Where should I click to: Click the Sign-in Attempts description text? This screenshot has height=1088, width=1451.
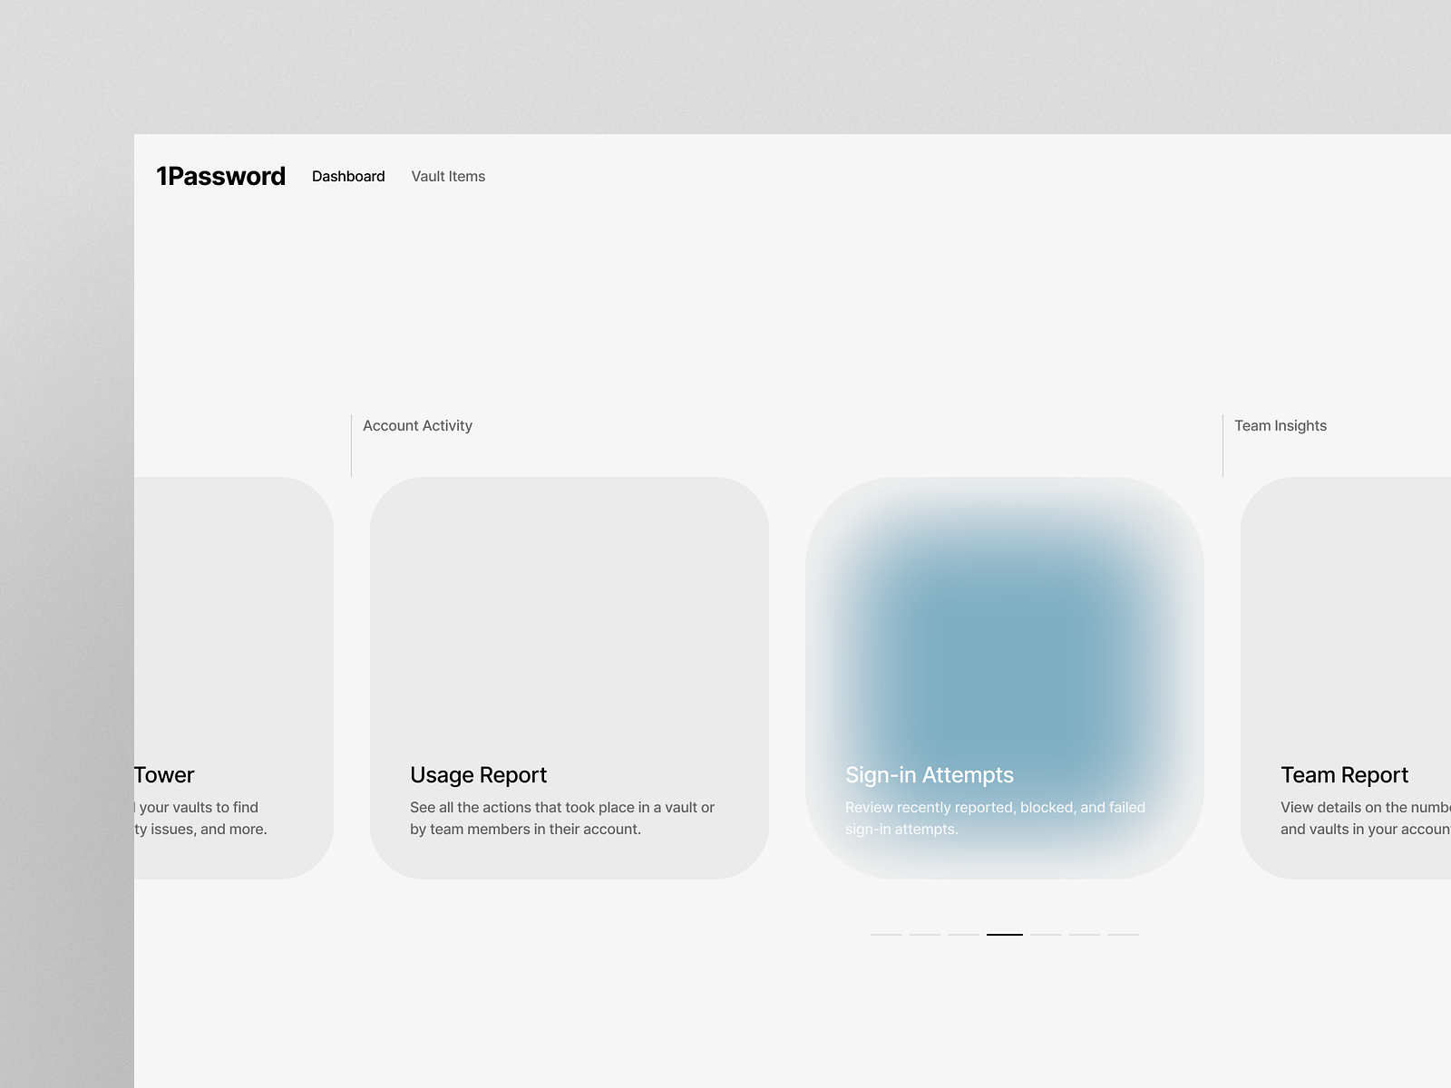pyautogui.click(x=995, y=817)
